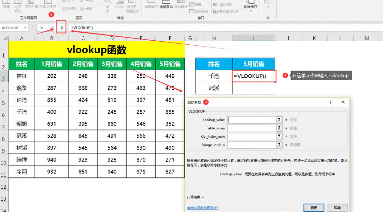This screenshot has width=383, height=212.
Task: Click the 确定 OK button
Action: click(x=314, y=208)
